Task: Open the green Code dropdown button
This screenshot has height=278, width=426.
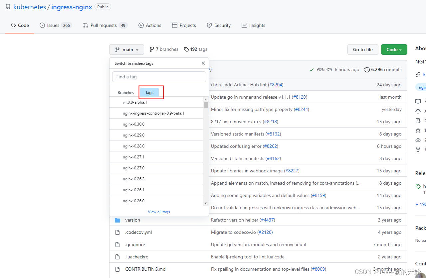Action: click(394, 49)
